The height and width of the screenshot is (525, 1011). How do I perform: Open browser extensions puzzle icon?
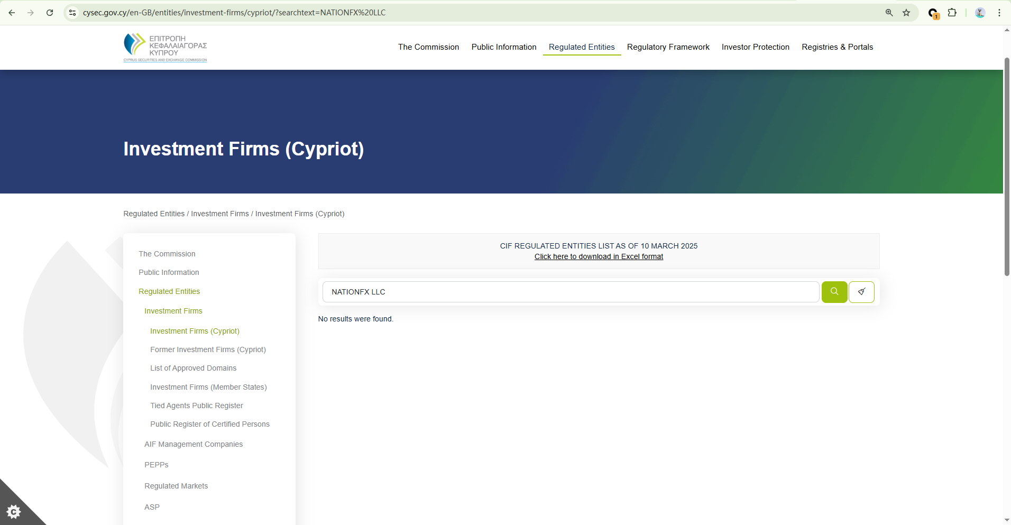(x=952, y=13)
